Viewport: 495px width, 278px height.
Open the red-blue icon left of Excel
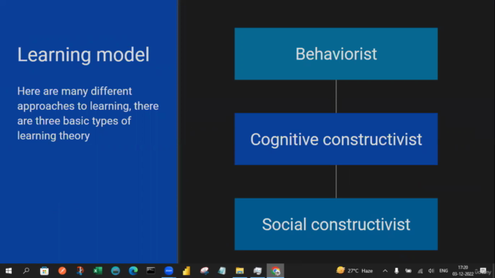click(80, 271)
